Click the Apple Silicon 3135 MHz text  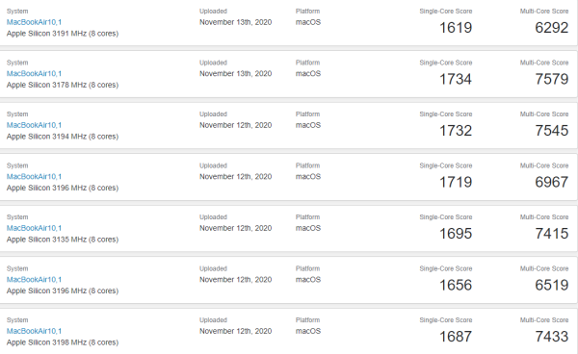pos(46,240)
